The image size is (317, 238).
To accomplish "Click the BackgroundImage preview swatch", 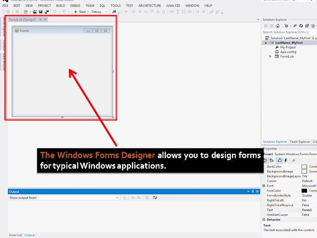I will pyautogui.click(x=304, y=172).
